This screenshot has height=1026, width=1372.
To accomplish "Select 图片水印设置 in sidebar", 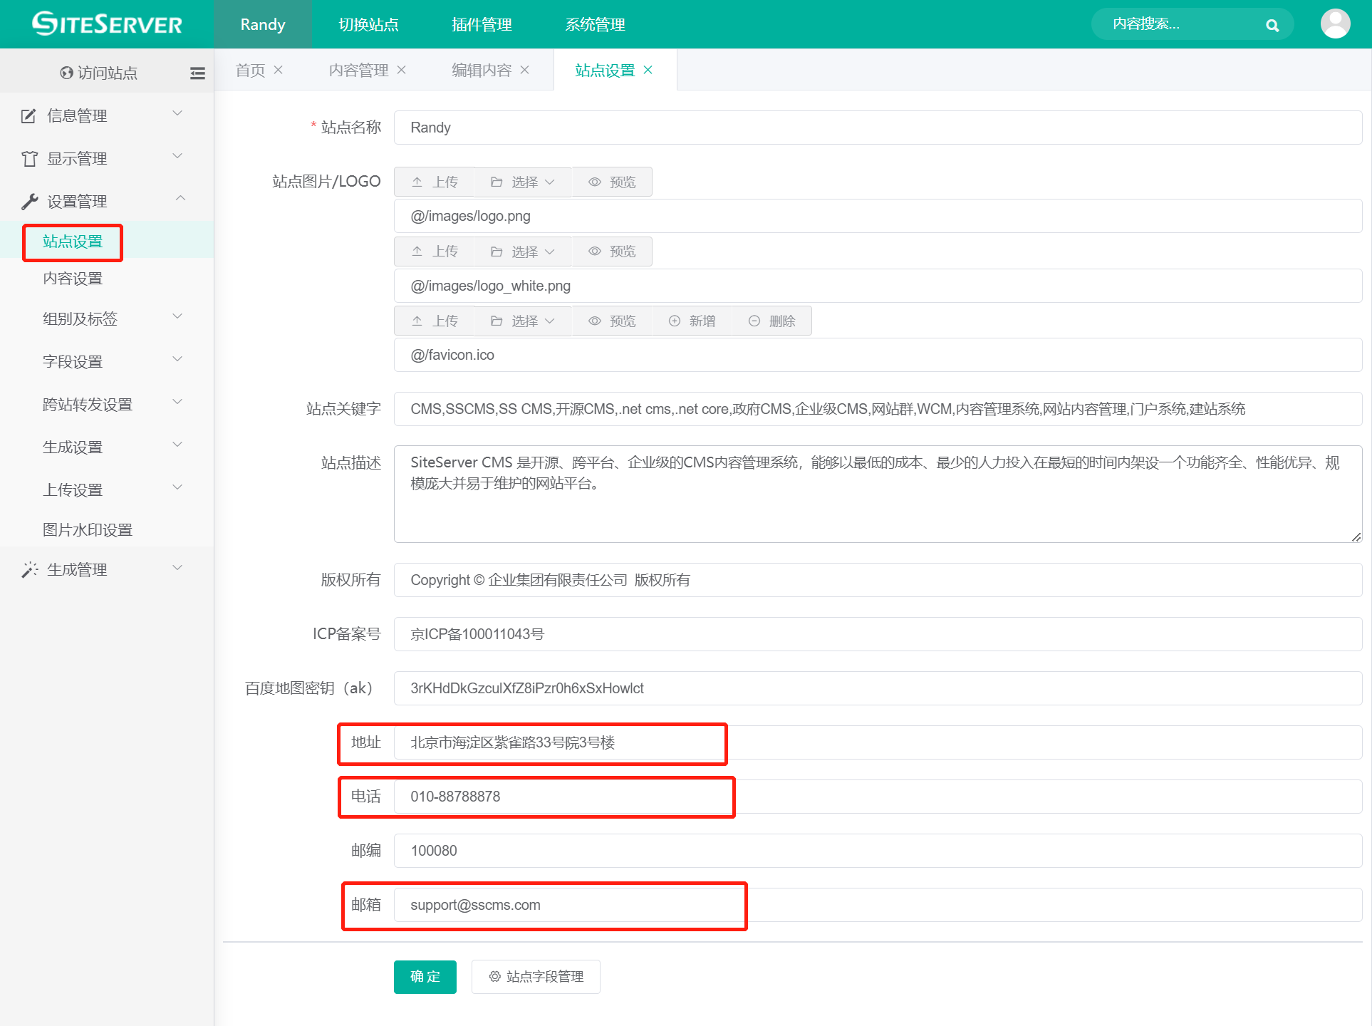I will [x=88, y=529].
